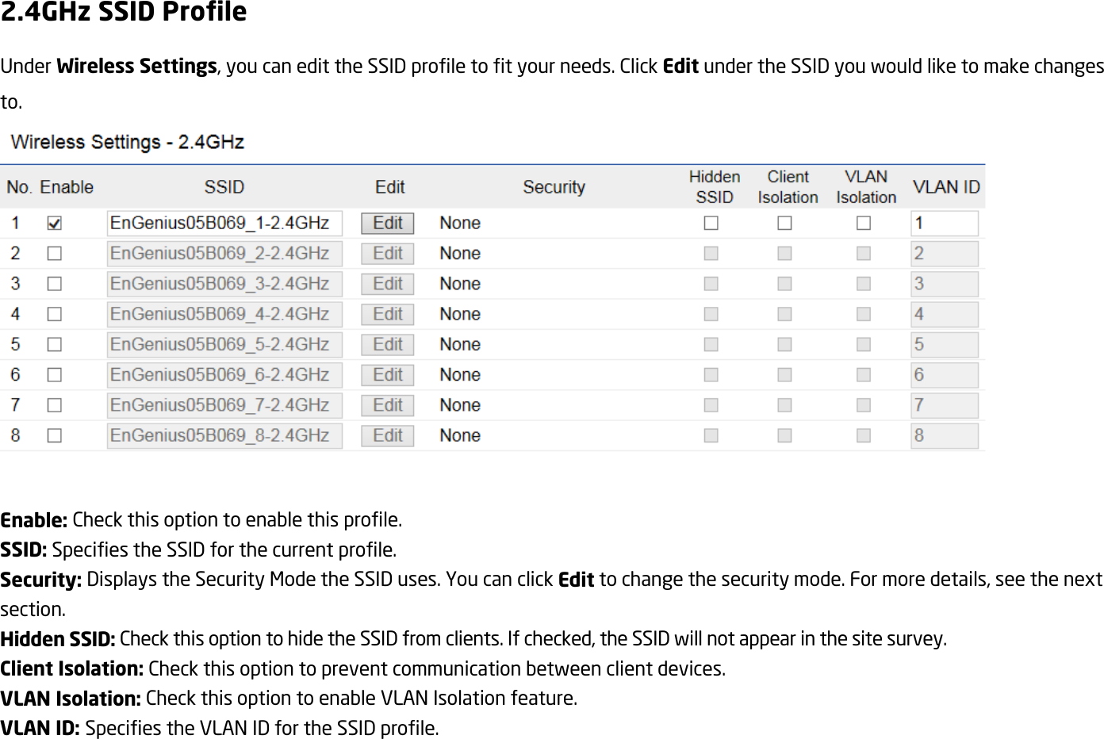Image resolution: width=1104 pixels, height=739 pixels.
Task: Click Edit for EnGenius05B069_8-2.4GHz
Action: [x=388, y=436]
